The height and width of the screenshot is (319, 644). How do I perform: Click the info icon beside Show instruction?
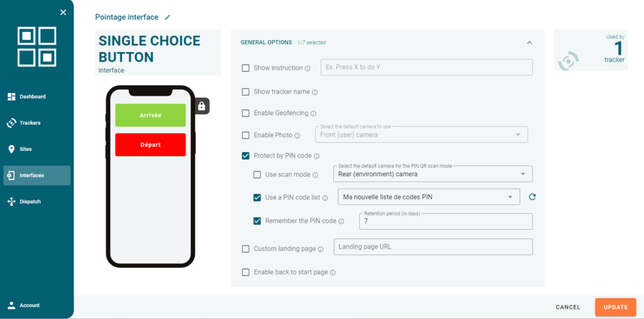click(308, 68)
